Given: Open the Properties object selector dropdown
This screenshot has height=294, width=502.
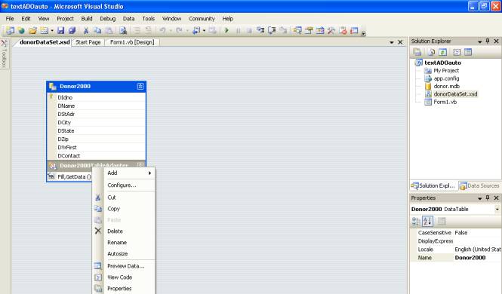Looking at the screenshot, I should 497,210.
